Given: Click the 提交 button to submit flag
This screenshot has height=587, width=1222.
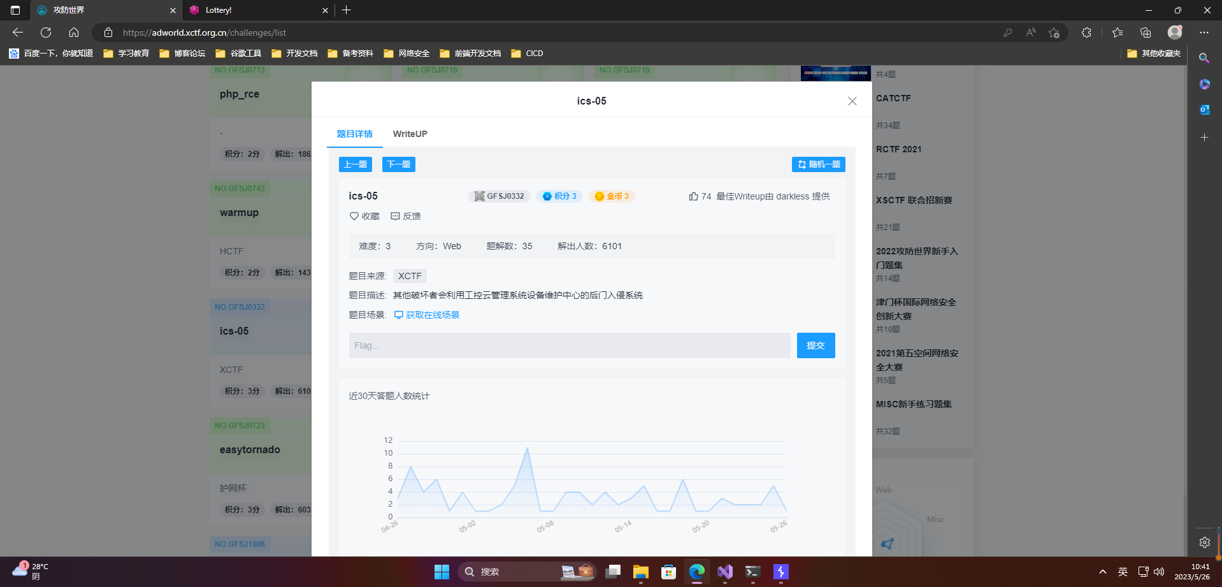Looking at the screenshot, I should click(x=816, y=345).
